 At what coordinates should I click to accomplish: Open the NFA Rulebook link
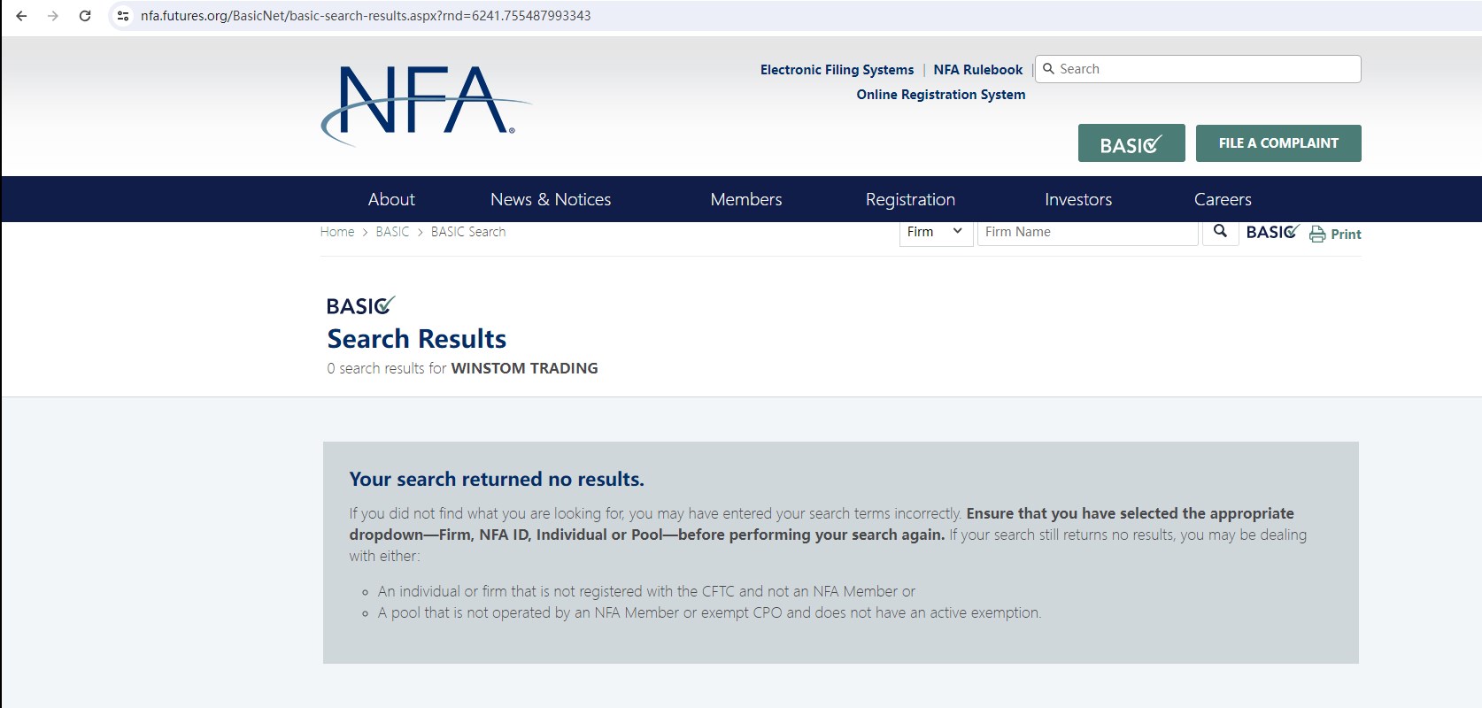click(x=977, y=70)
